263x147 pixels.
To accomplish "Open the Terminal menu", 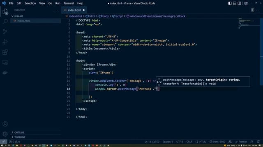I will pyautogui.click(x=69, y=3).
